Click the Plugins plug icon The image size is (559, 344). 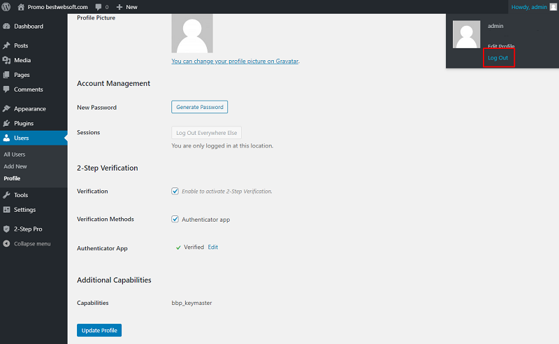coord(6,123)
